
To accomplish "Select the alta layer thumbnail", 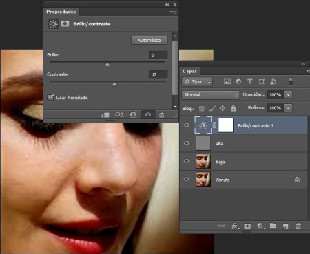I will 203,143.
